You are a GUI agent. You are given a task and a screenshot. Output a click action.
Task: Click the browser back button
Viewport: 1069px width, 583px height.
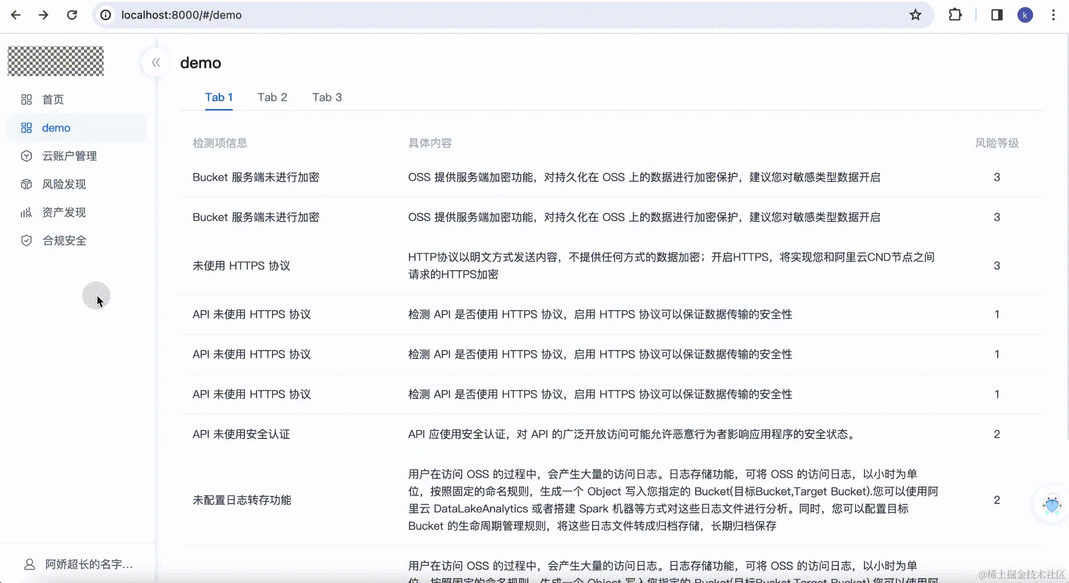tap(16, 15)
